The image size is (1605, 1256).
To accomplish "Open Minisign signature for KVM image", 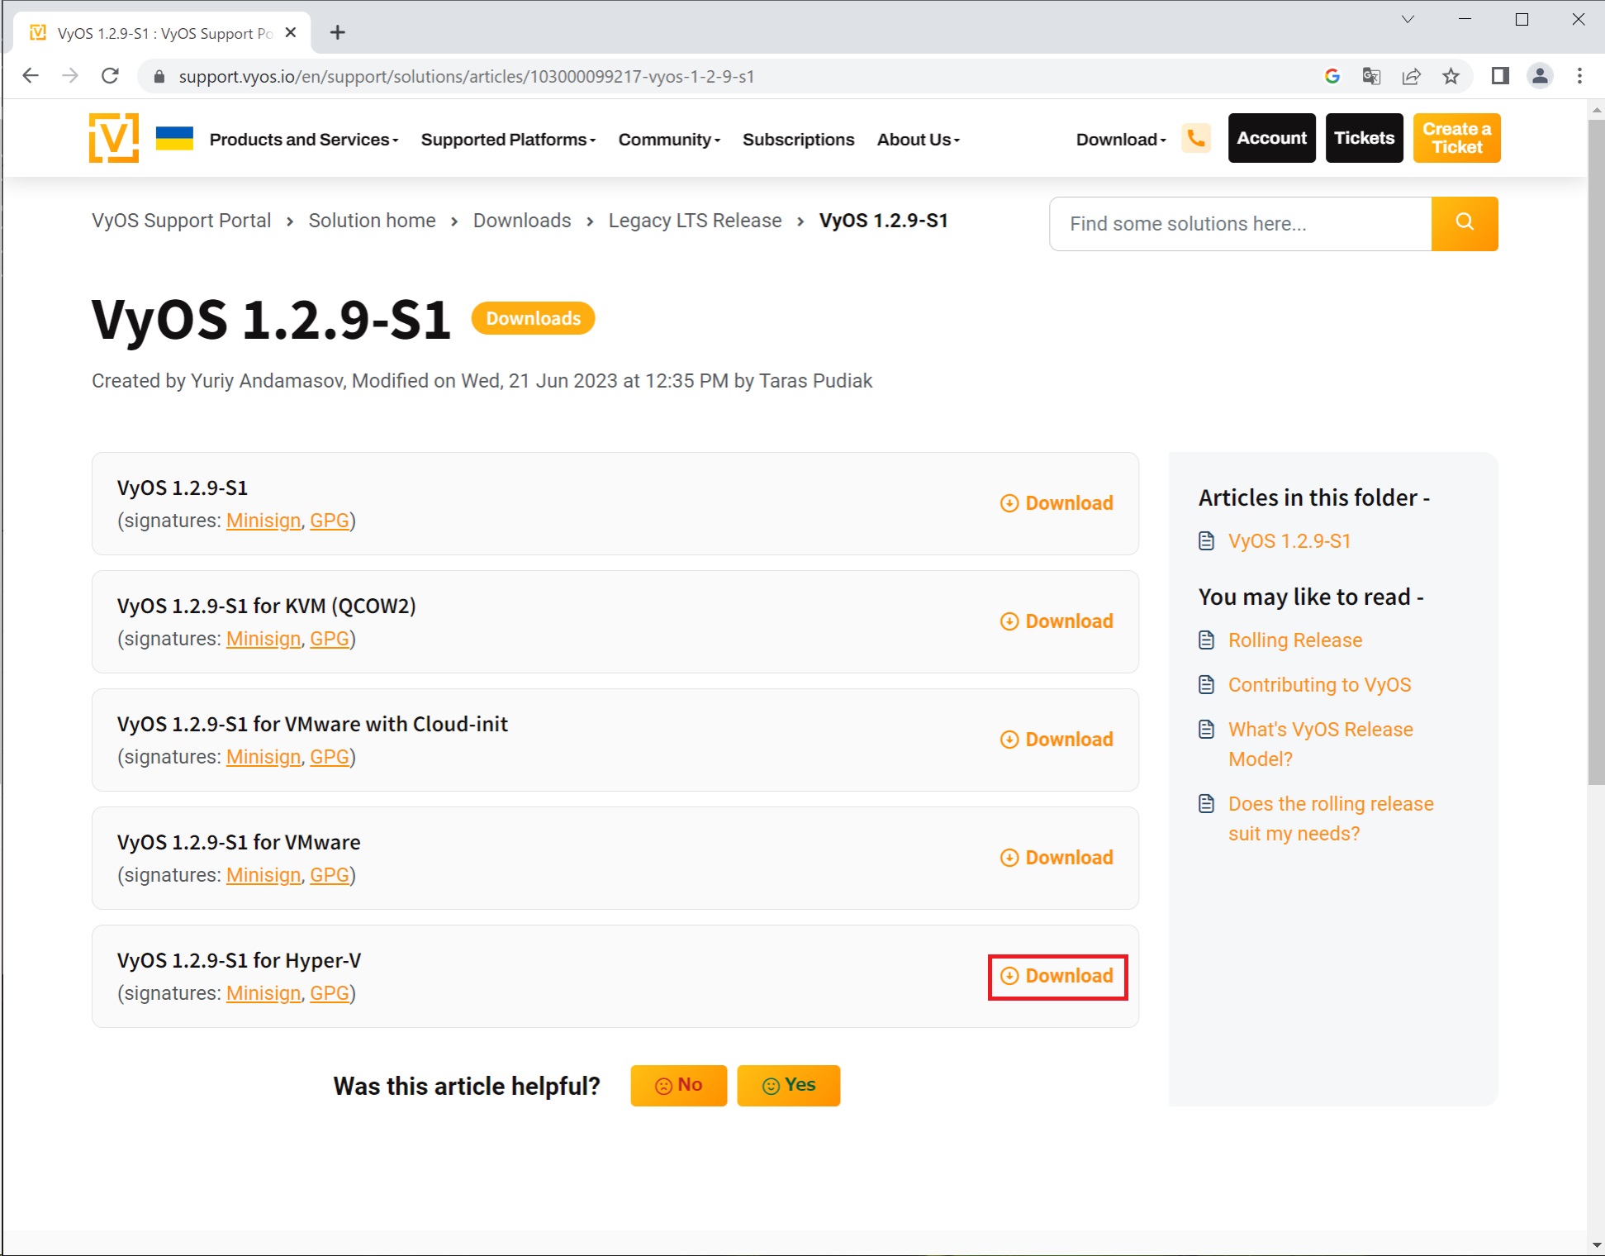I will [x=264, y=639].
